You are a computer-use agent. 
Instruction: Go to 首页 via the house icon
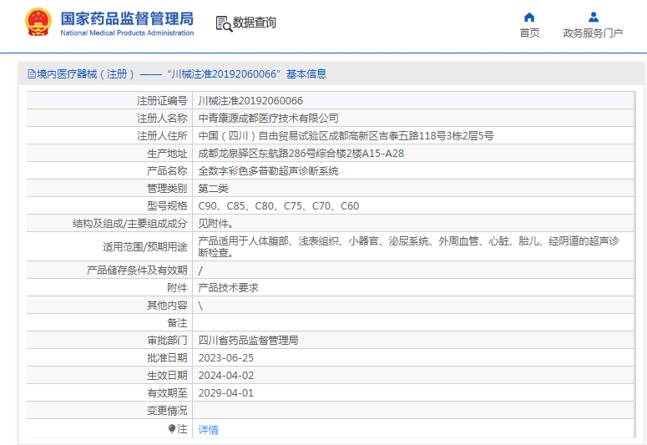(x=529, y=17)
